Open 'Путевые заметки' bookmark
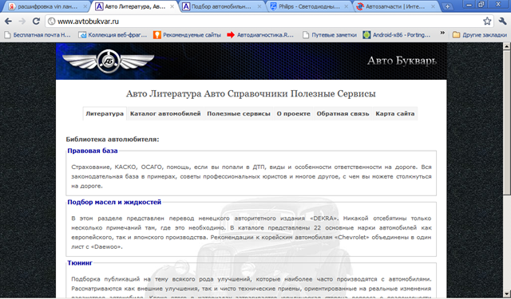The height and width of the screenshot is (299, 511). [x=330, y=35]
